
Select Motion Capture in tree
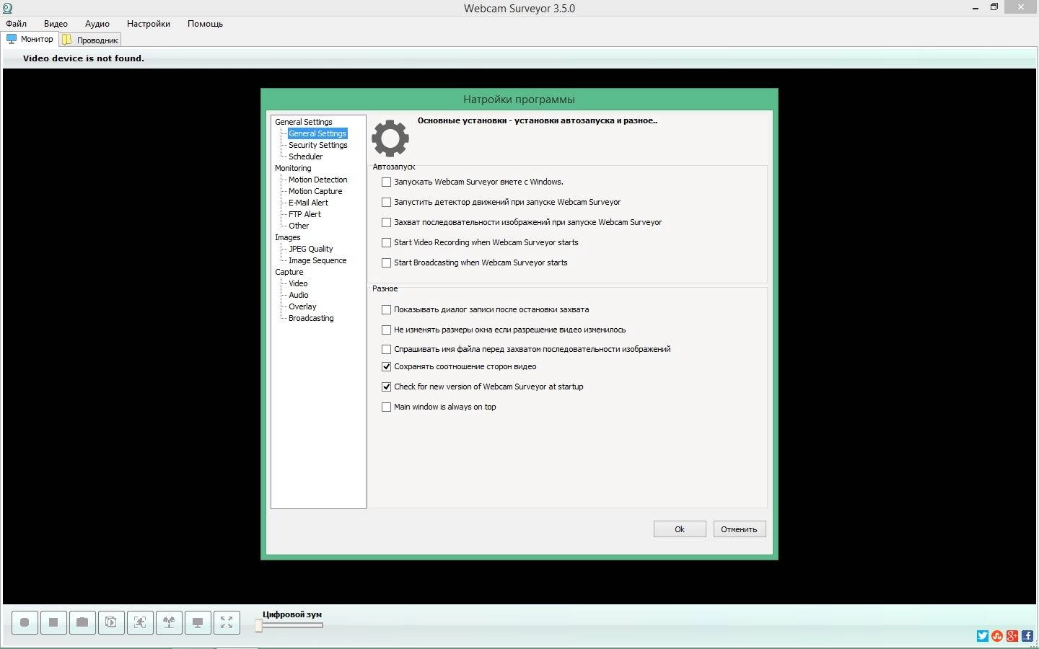tap(315, 191)
